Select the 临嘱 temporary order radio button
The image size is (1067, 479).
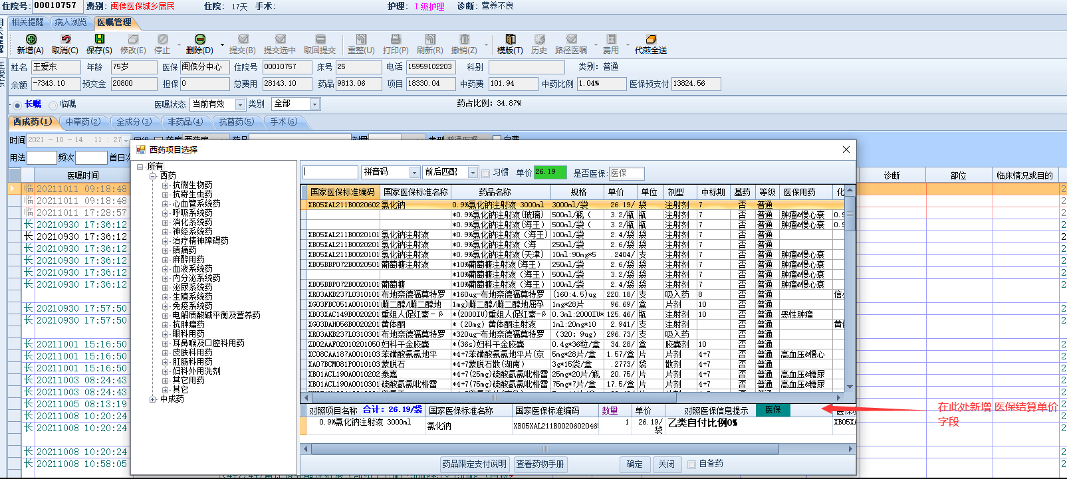[x=53, y=105]
